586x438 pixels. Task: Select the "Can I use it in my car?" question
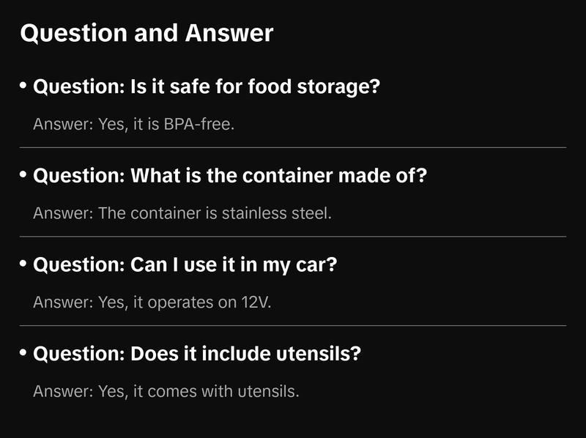185,265
